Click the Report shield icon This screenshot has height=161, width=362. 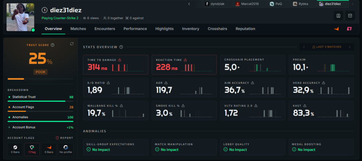[57, 138]
